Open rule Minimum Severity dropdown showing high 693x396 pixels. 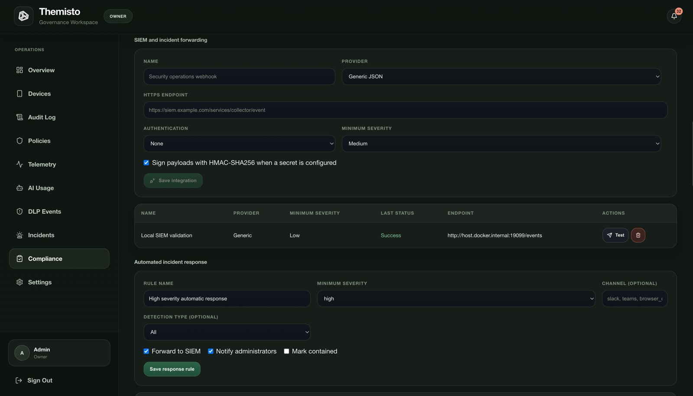(x=456, y=299)
